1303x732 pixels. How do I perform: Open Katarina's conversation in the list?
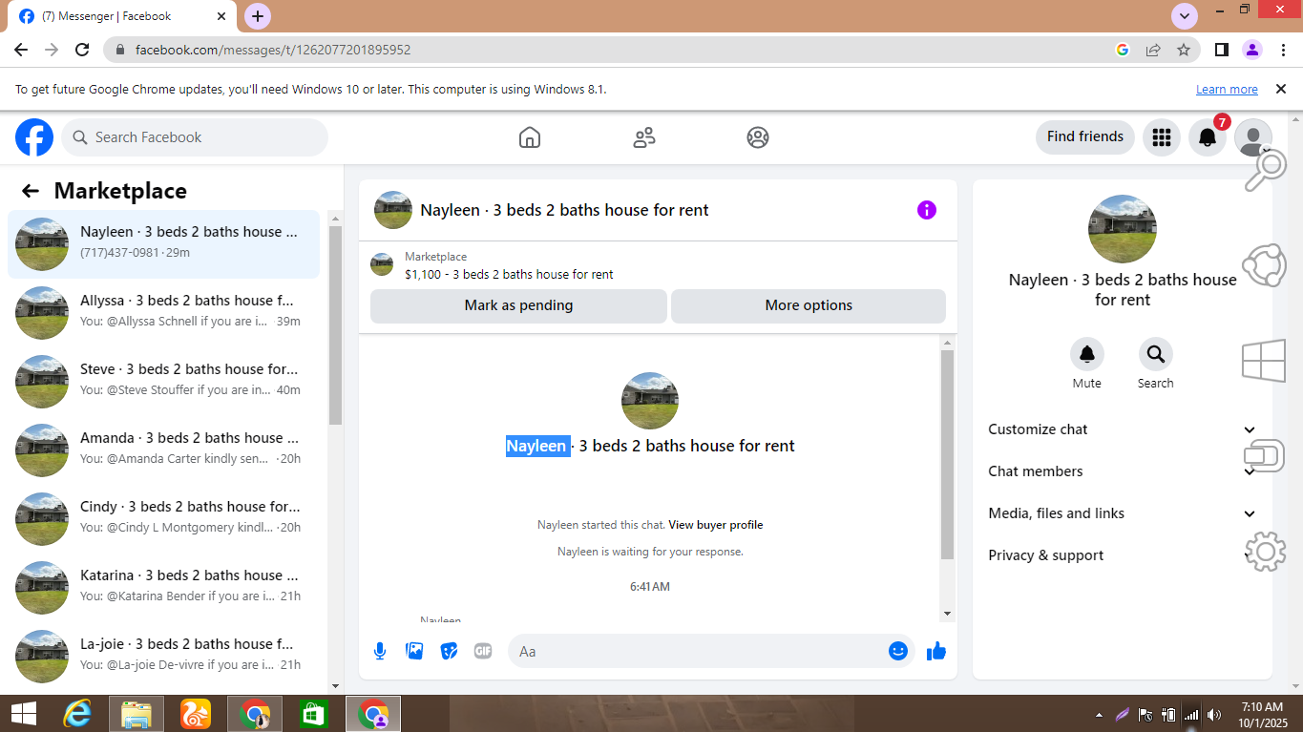164,588
